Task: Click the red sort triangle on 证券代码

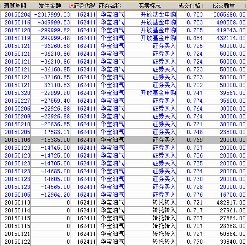Action: [72, 6]
